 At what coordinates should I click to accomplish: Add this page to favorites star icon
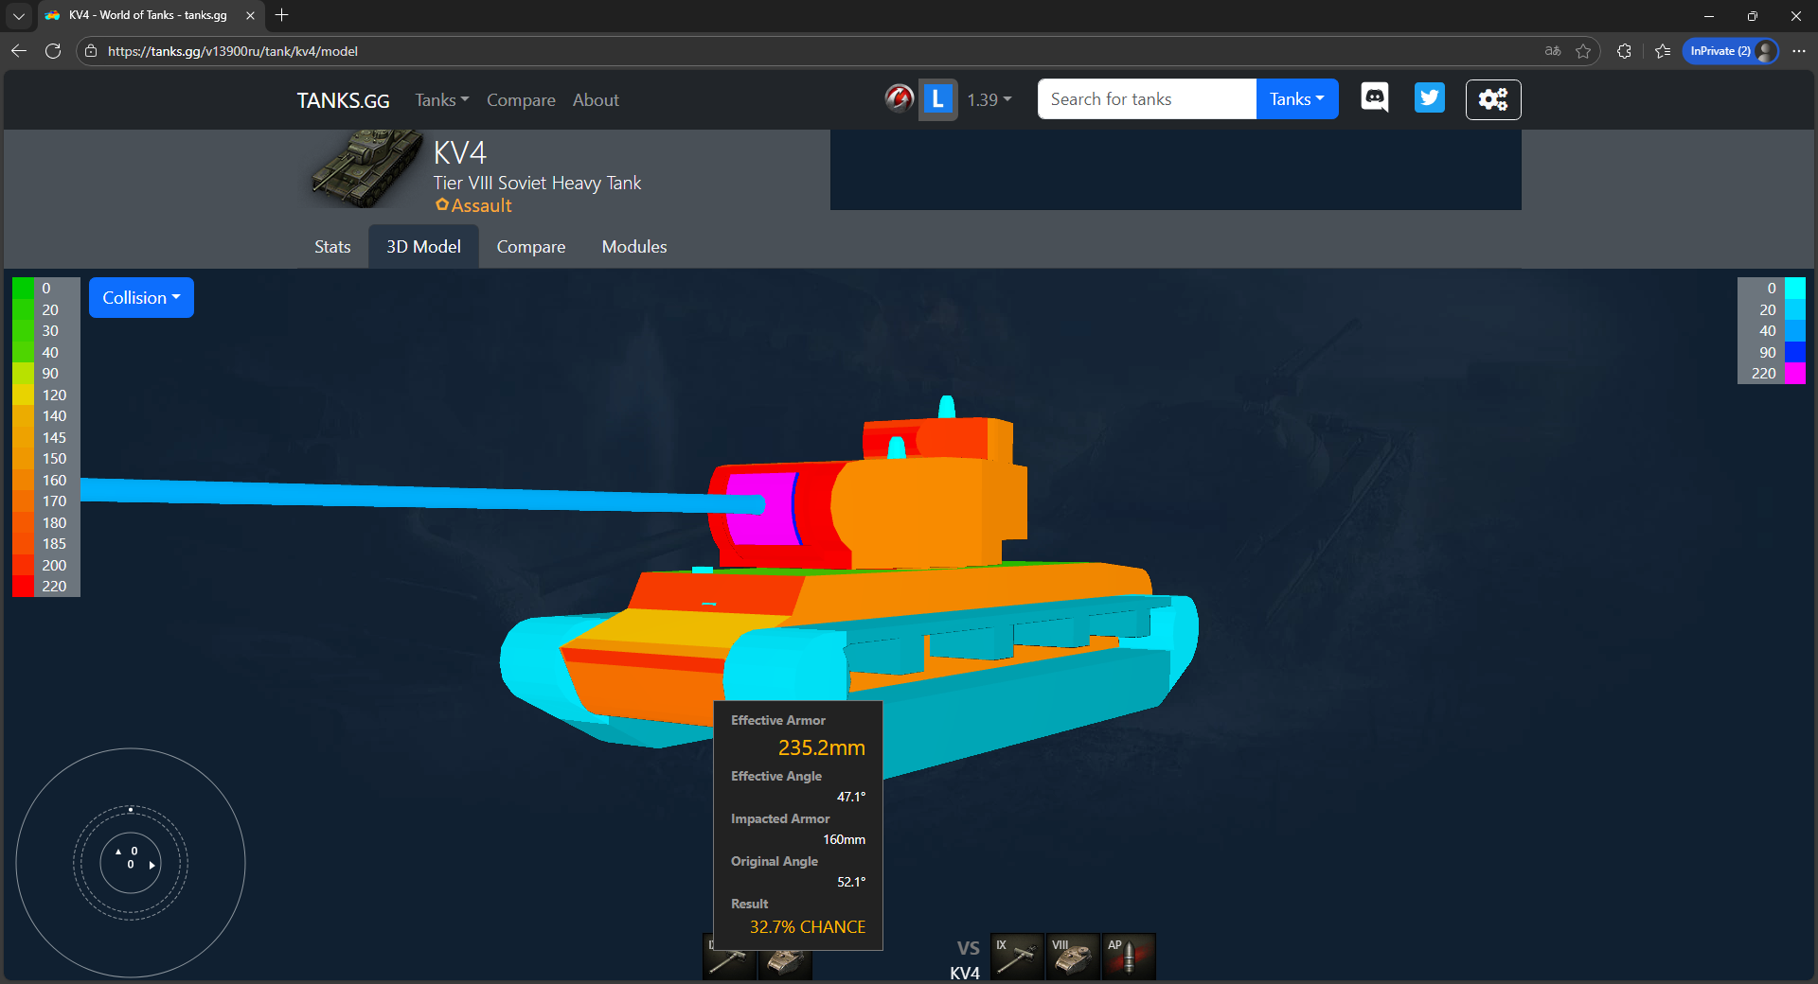1583,51
